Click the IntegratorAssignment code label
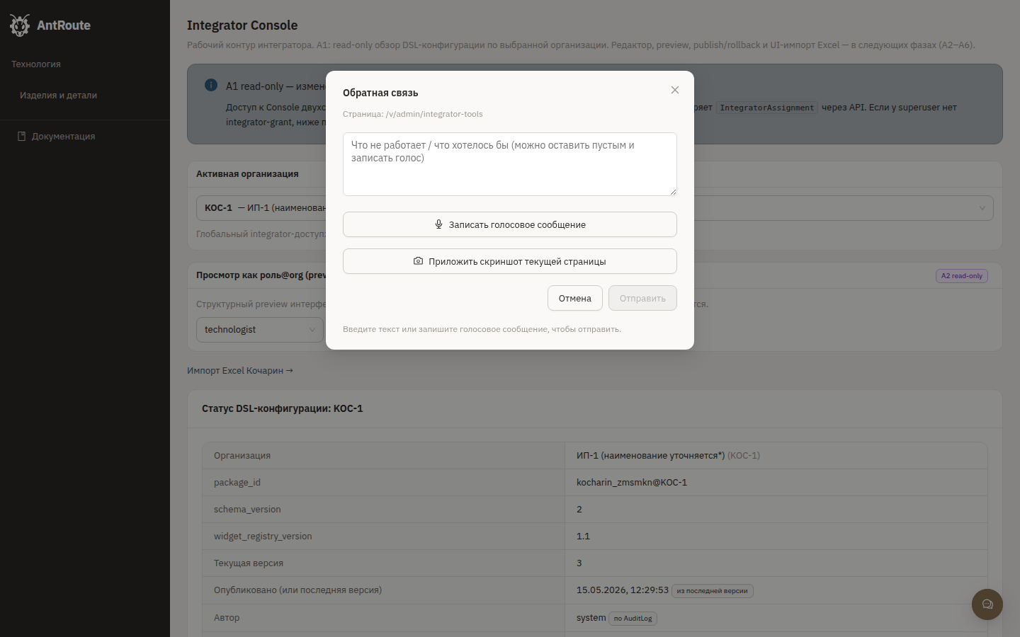This screenshot has width=1020, height=637. (767, 108)
